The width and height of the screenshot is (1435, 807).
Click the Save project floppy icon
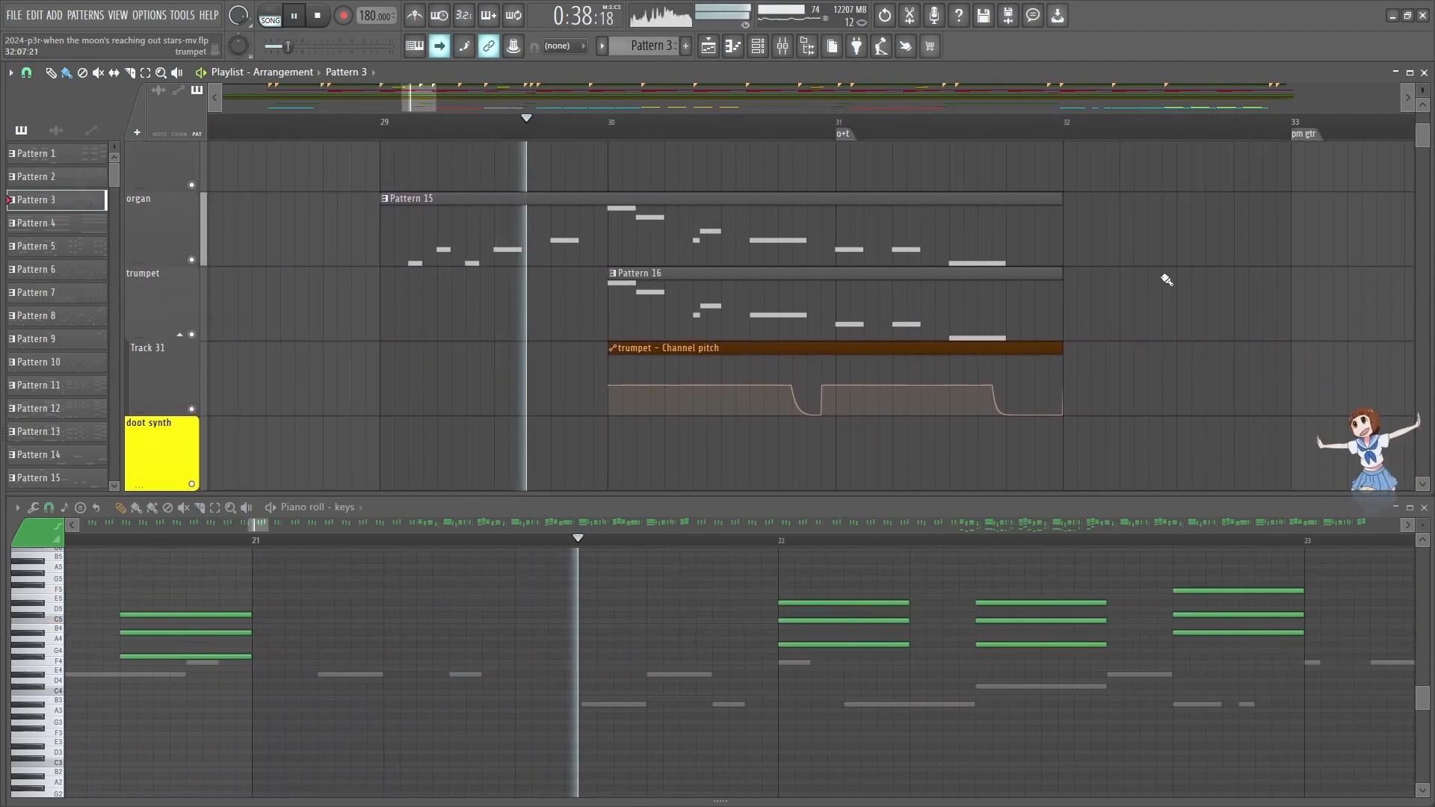click(x=984, y=15)
